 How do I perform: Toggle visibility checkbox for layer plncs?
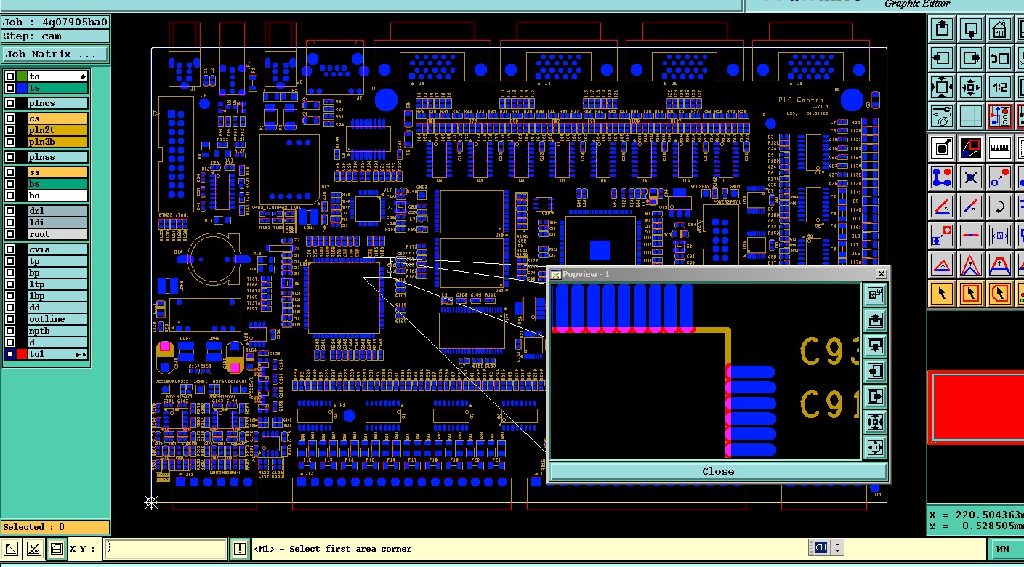tap(10, 103)
